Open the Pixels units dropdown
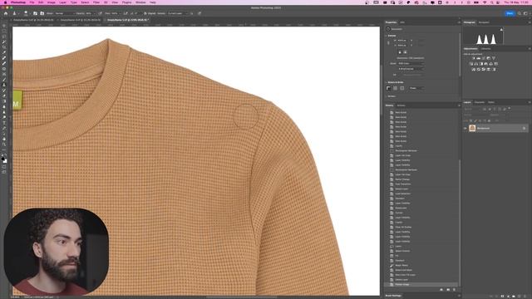Screen dimensions: 532x299 tap(417, 88)
